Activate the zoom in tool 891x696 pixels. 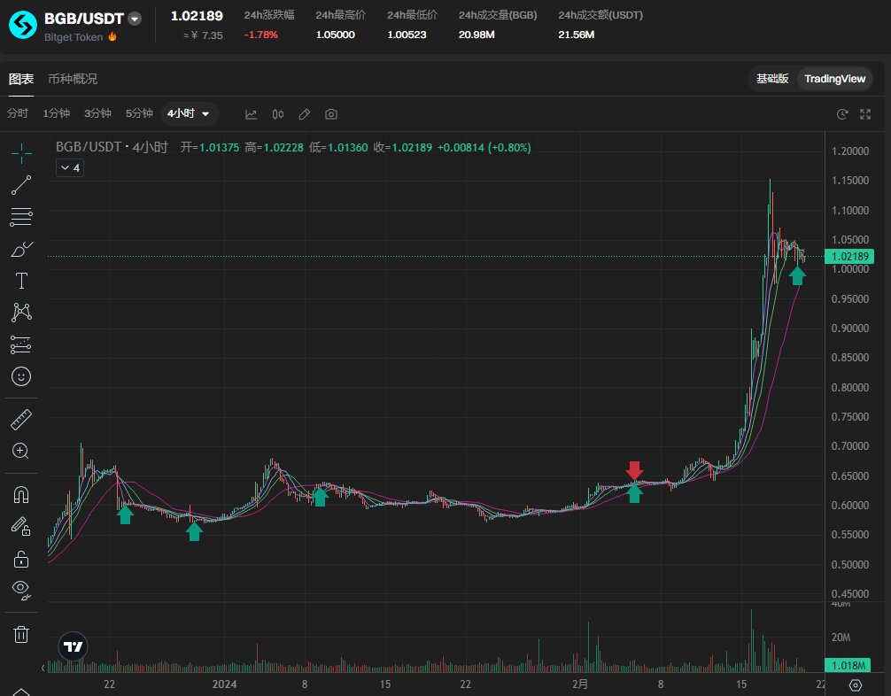tap(21, 451)
